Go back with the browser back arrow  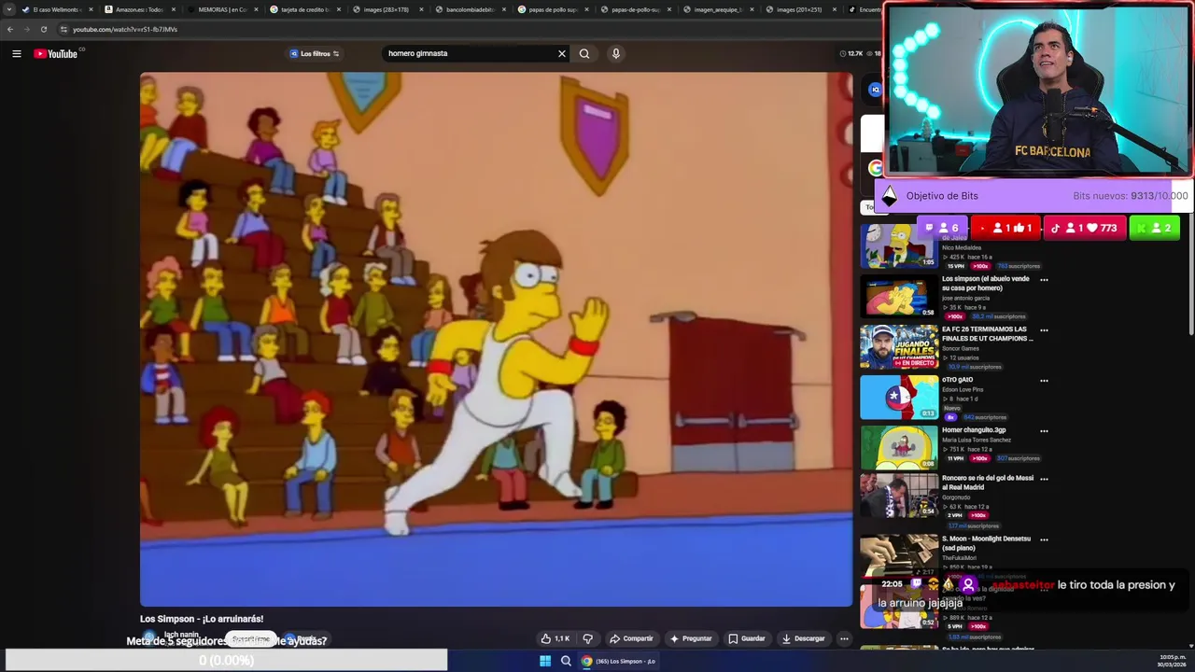coord(9,29)
